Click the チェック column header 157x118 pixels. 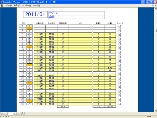pos(120,23)
